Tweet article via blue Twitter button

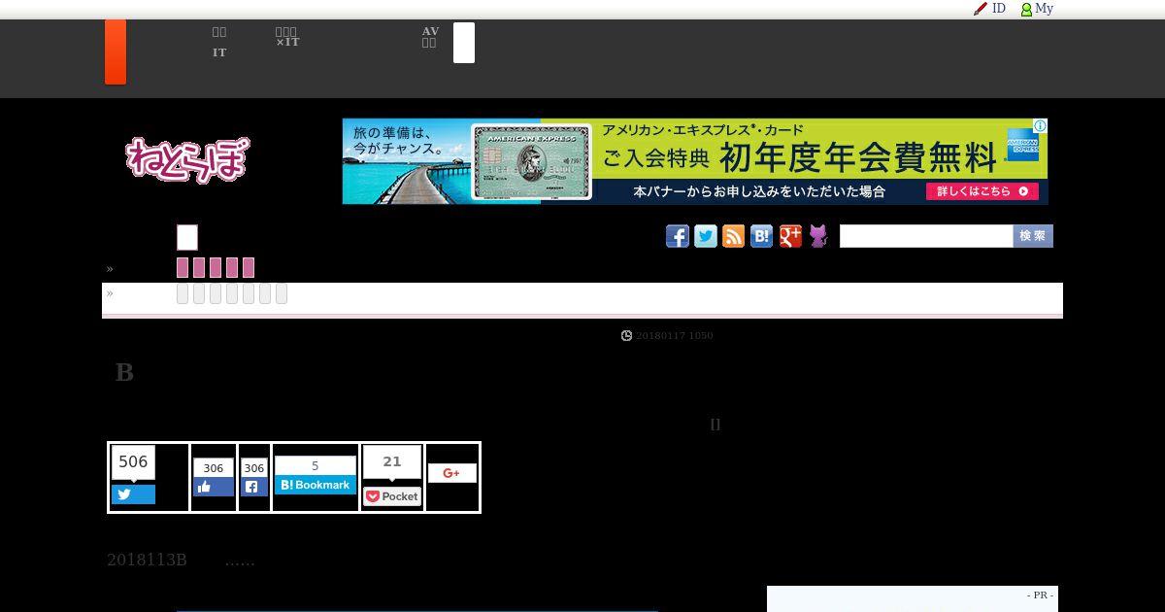pos(133,494)
